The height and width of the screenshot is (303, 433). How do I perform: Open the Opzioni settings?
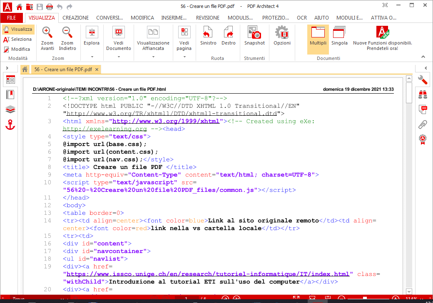point(282,36)
